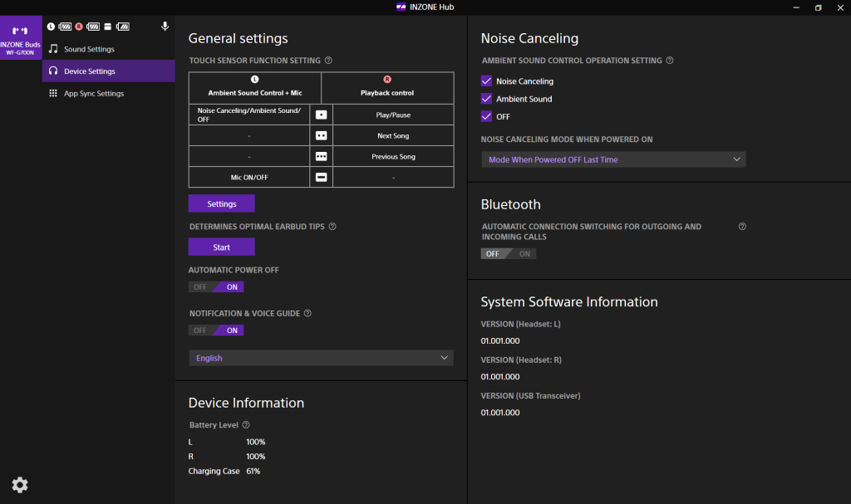Click the battery icon right of the charging case icon

pos(123,27)
